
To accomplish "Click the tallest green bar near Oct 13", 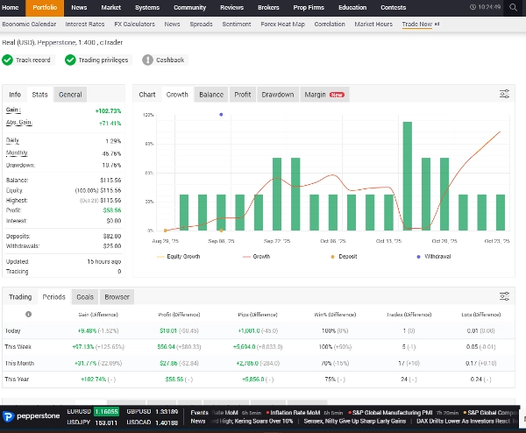I will click(x=407, y=175).
